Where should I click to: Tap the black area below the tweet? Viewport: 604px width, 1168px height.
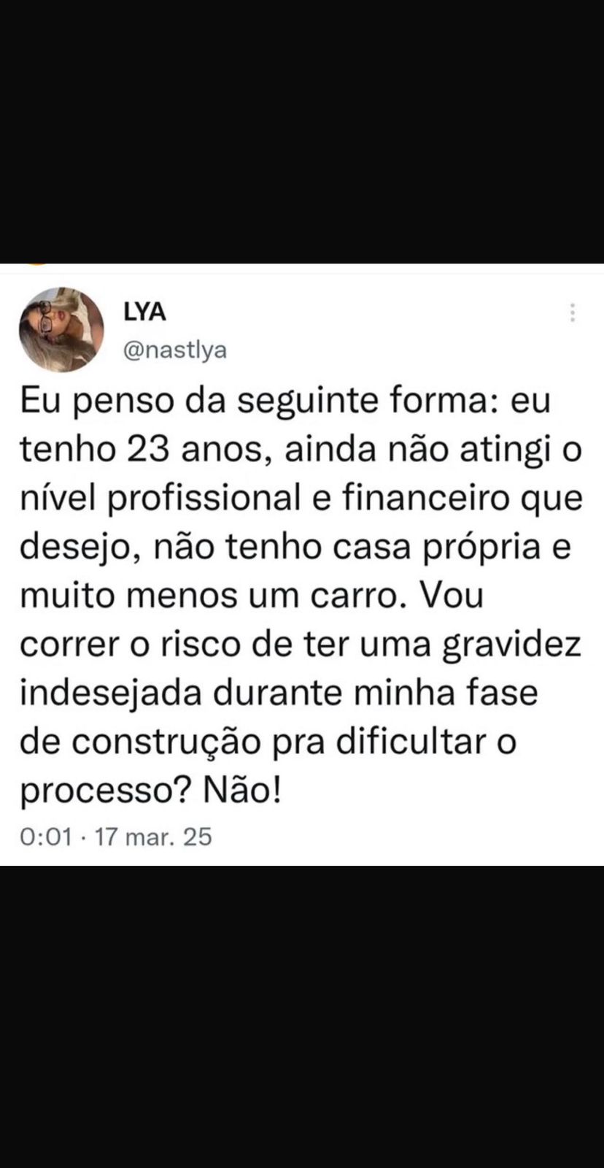(x=302, y=1017)
